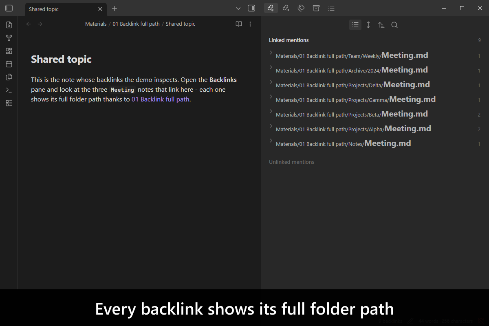Navigate back arrow in note header
Image resolution: width=489 pixels, height=326 pixels.
coord(29,24)
